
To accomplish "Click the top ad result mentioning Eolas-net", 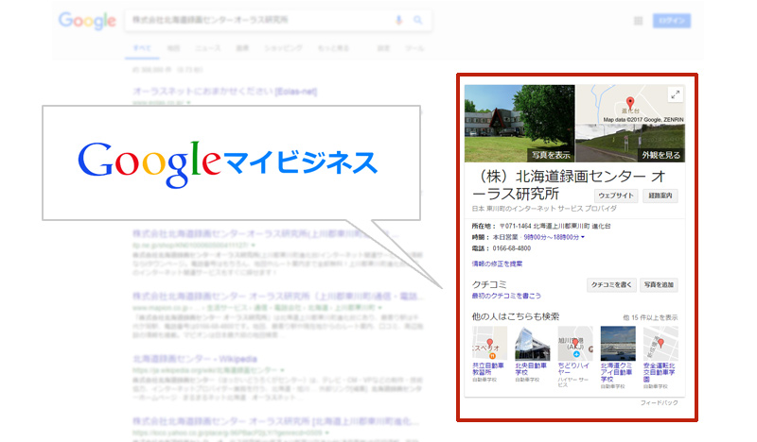I will tap(224, 91).
